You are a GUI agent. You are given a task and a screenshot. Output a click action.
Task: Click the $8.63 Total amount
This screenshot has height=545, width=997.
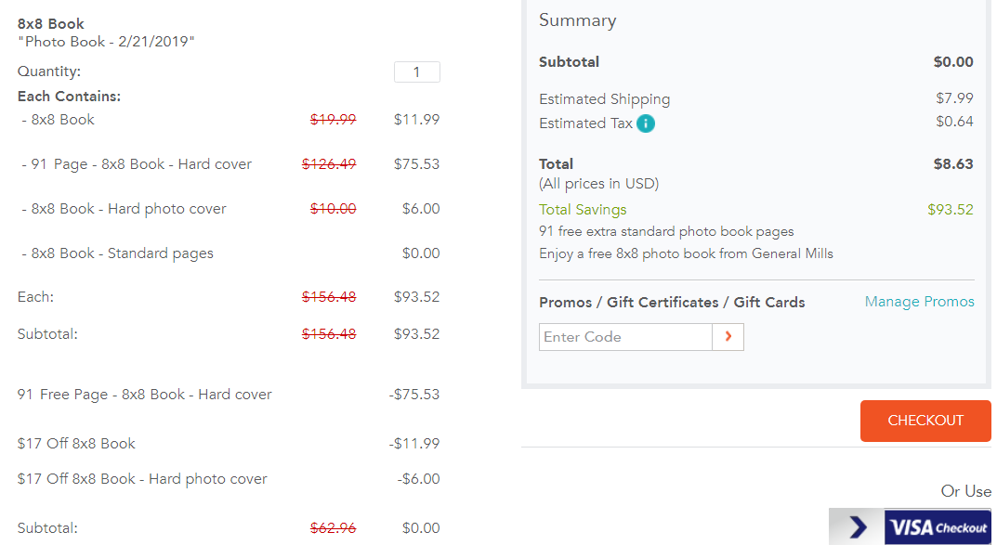(953, 164)
